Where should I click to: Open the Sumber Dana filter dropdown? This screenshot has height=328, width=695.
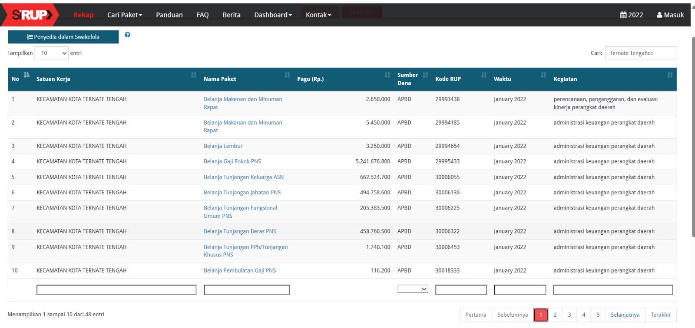coord(413,289)
